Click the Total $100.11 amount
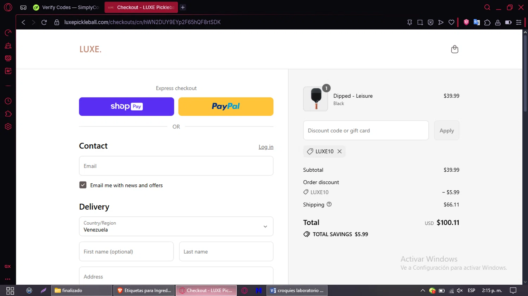 (x=448, y=222)
